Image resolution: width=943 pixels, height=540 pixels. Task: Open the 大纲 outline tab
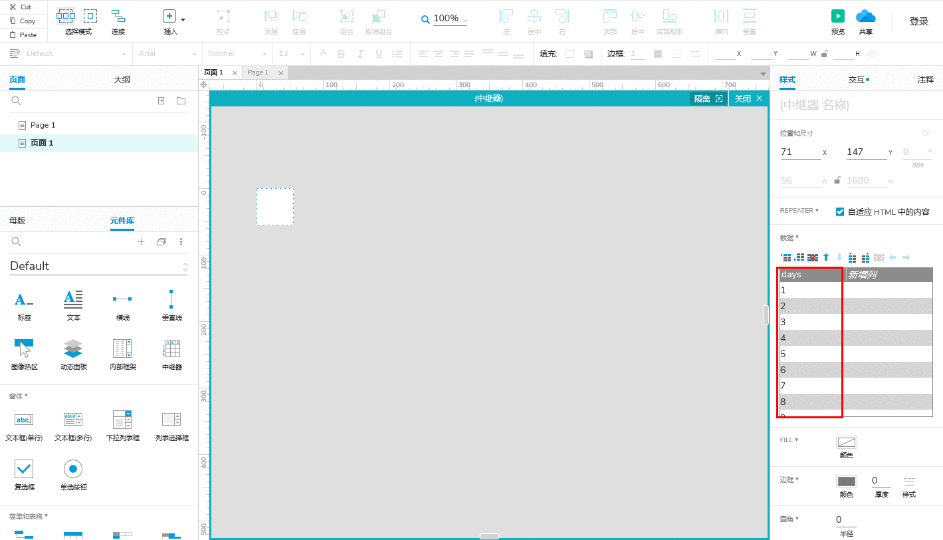pyautogui.click(x=122, y=80)
